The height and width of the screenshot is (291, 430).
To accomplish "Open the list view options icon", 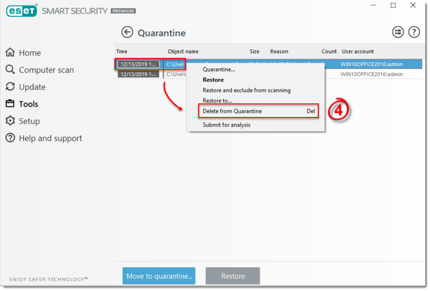I will tap(398, 32).
